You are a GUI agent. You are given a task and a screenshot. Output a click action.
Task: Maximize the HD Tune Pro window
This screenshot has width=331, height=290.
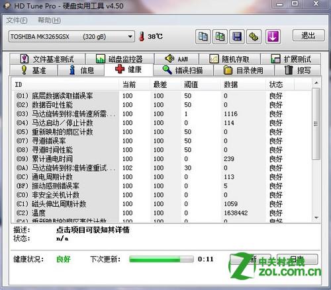[295, 4]
